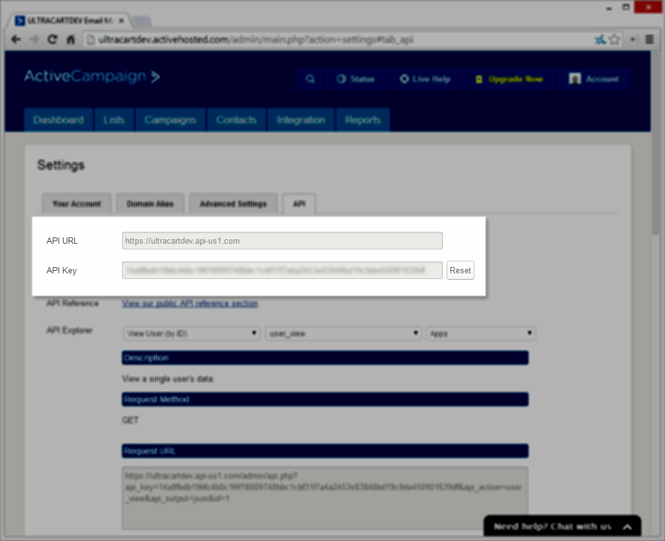Click the extension icon beside the star
Viewport: 665px width, 541px height.
point(600,40)
